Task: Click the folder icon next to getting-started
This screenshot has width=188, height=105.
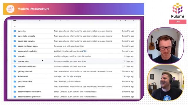Action: (x=15, y=71)
